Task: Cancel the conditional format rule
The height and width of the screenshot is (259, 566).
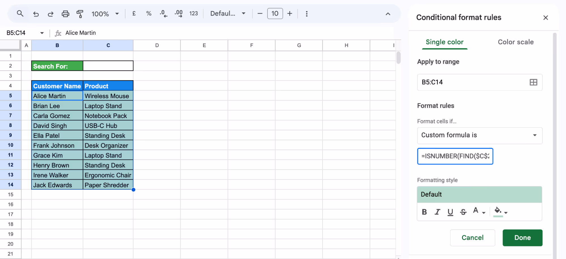Action: (472, 238)
